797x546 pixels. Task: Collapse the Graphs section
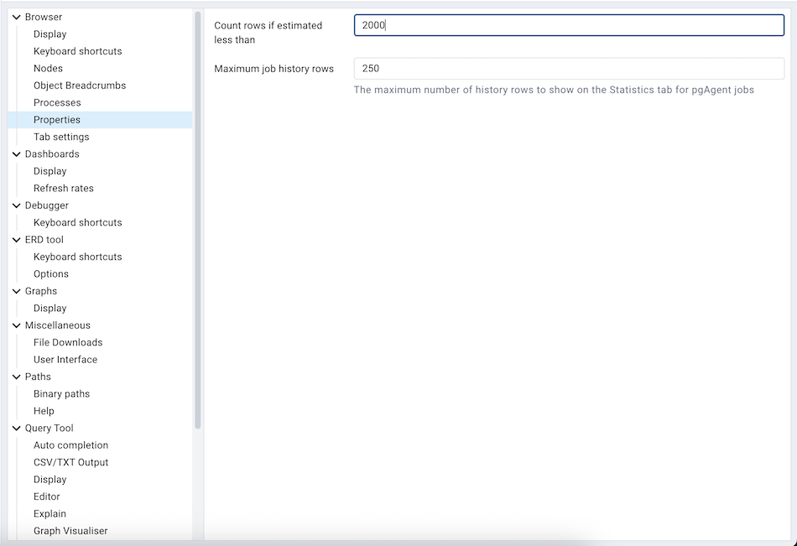[15, 290]
